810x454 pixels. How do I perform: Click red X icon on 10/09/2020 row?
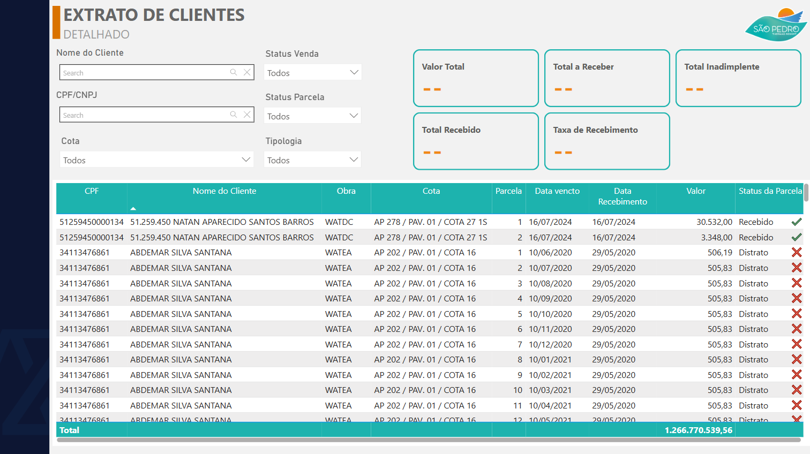coord(797,298)
